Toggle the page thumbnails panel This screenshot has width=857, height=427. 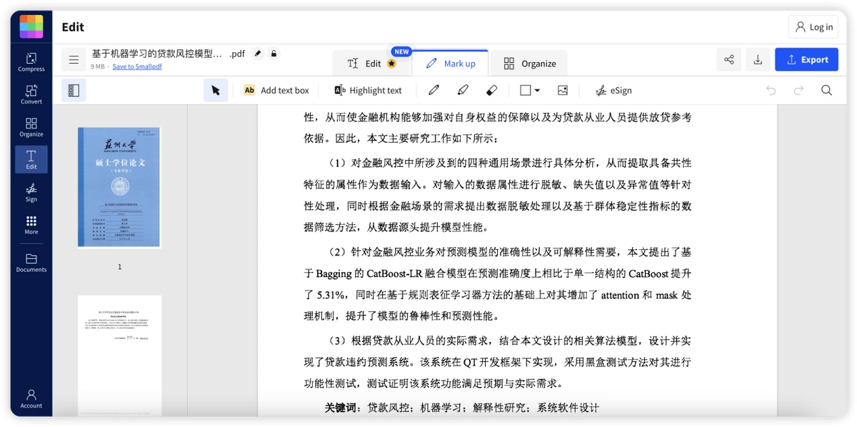(74, 91)
